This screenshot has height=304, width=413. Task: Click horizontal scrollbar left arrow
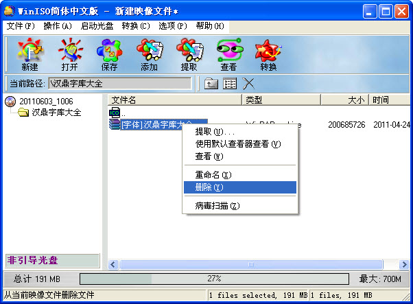coord(113,264)
